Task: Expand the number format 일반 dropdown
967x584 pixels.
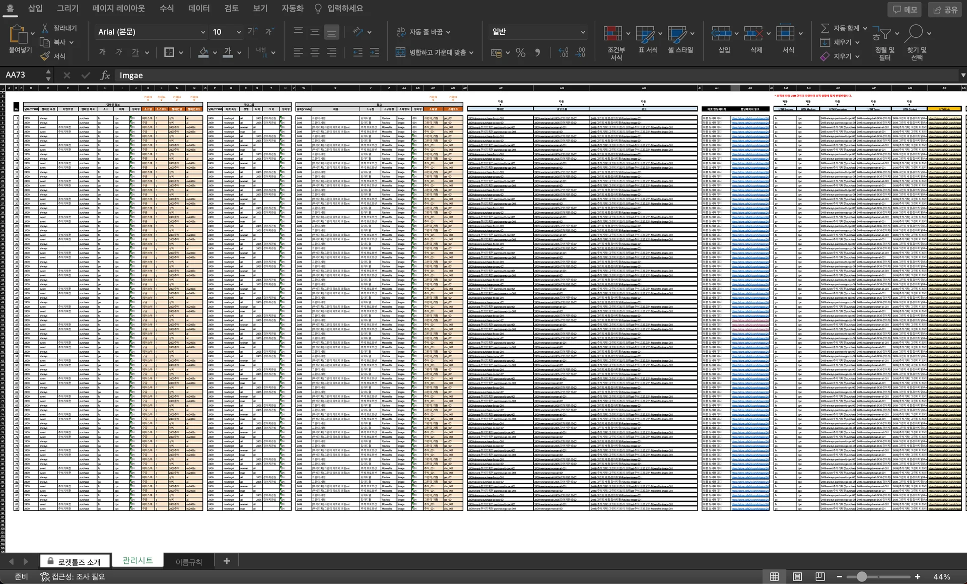Action: click(583, 32)
